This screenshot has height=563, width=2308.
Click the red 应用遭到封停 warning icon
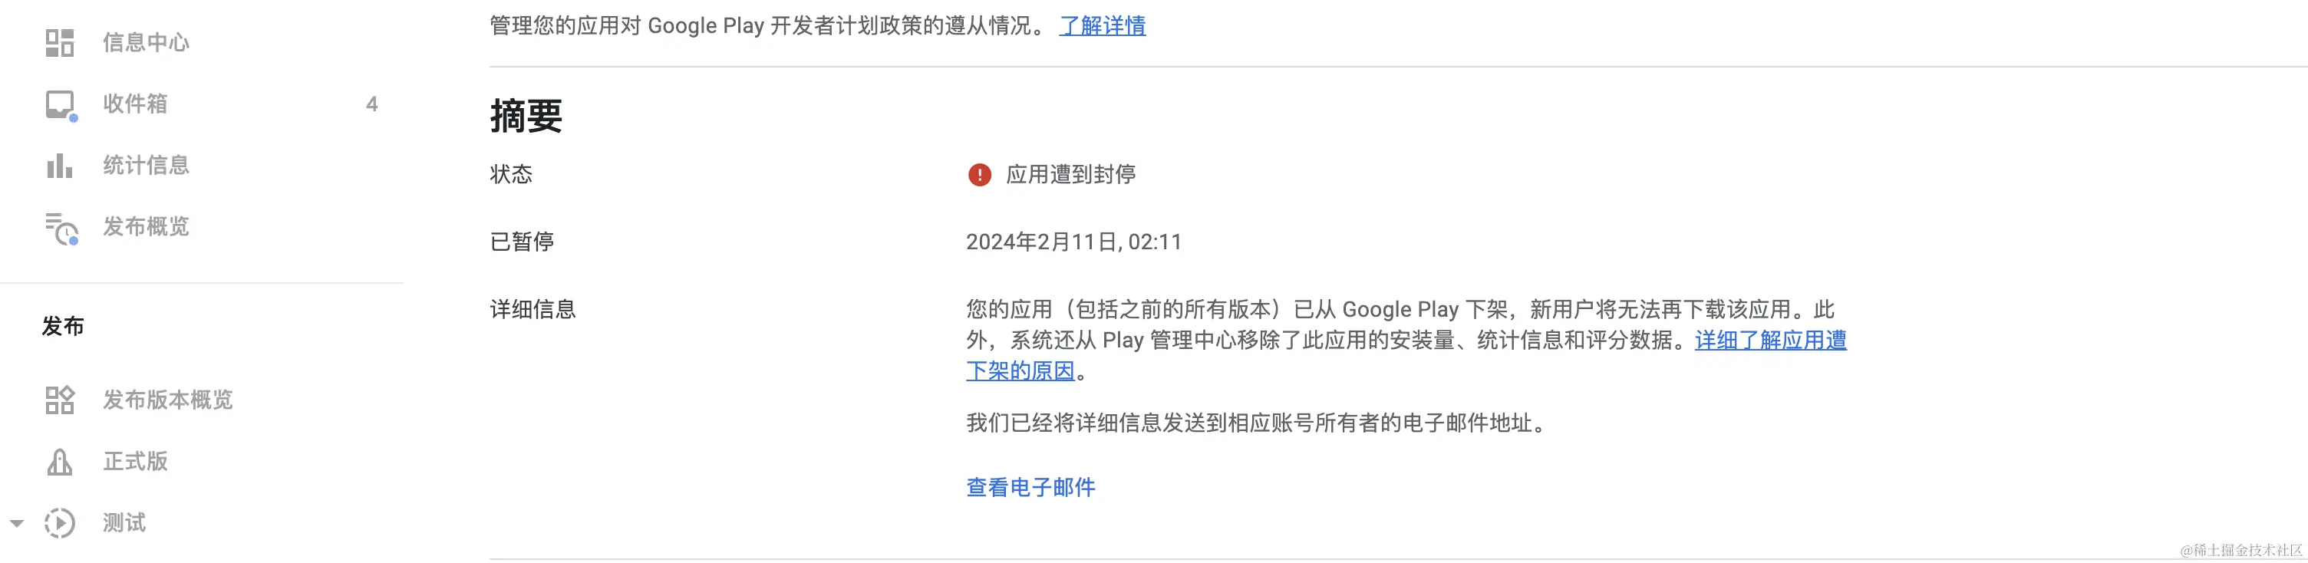979,175
